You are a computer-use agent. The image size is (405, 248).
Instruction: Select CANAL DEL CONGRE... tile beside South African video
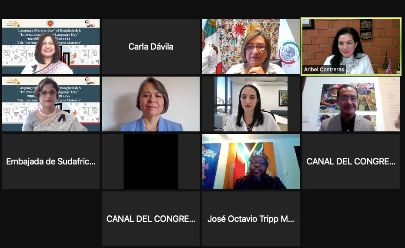[x=351, y=161]
